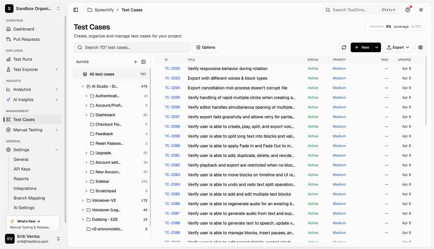
Task: Open test case TC-2292 link
Action: [172, 69]
